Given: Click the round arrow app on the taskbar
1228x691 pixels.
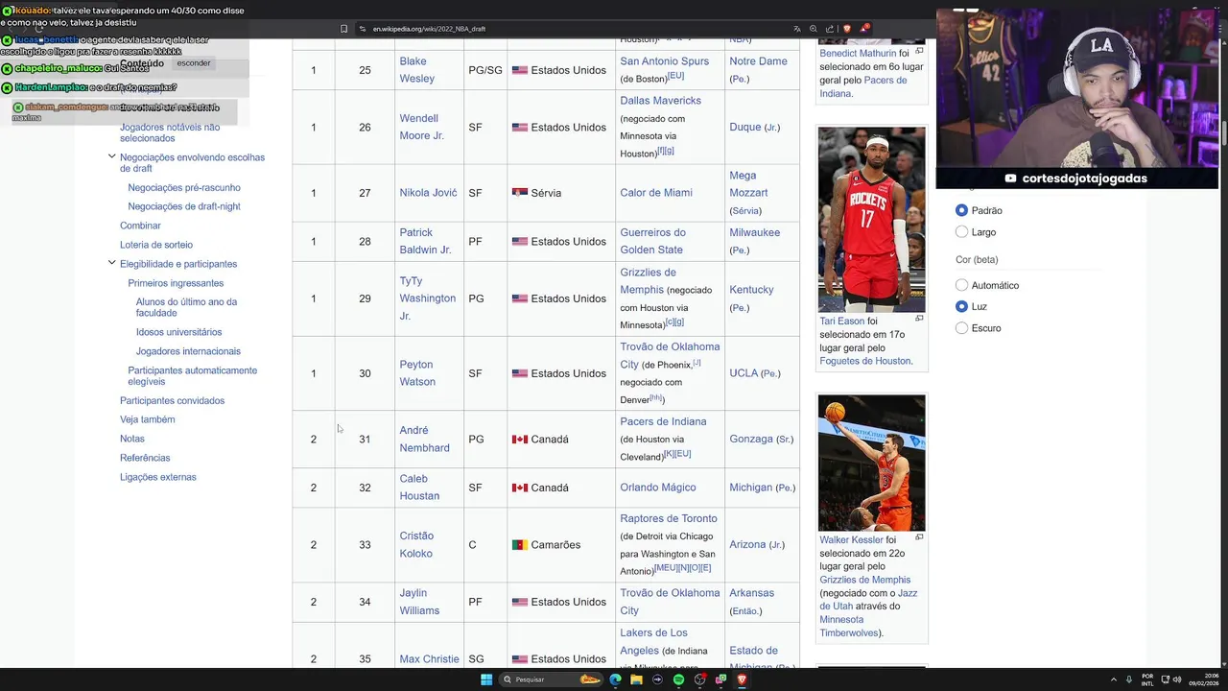Looking at the screenshot, I should 657,679.
